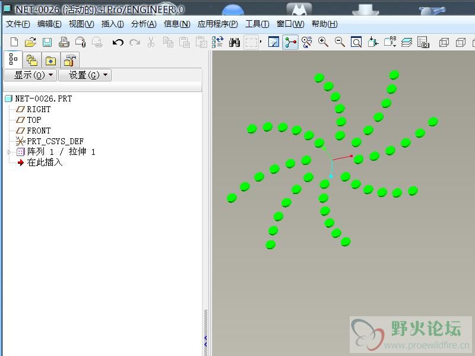
Task: Open the 设置(G) dropdown
Action: tap(85, 75)
